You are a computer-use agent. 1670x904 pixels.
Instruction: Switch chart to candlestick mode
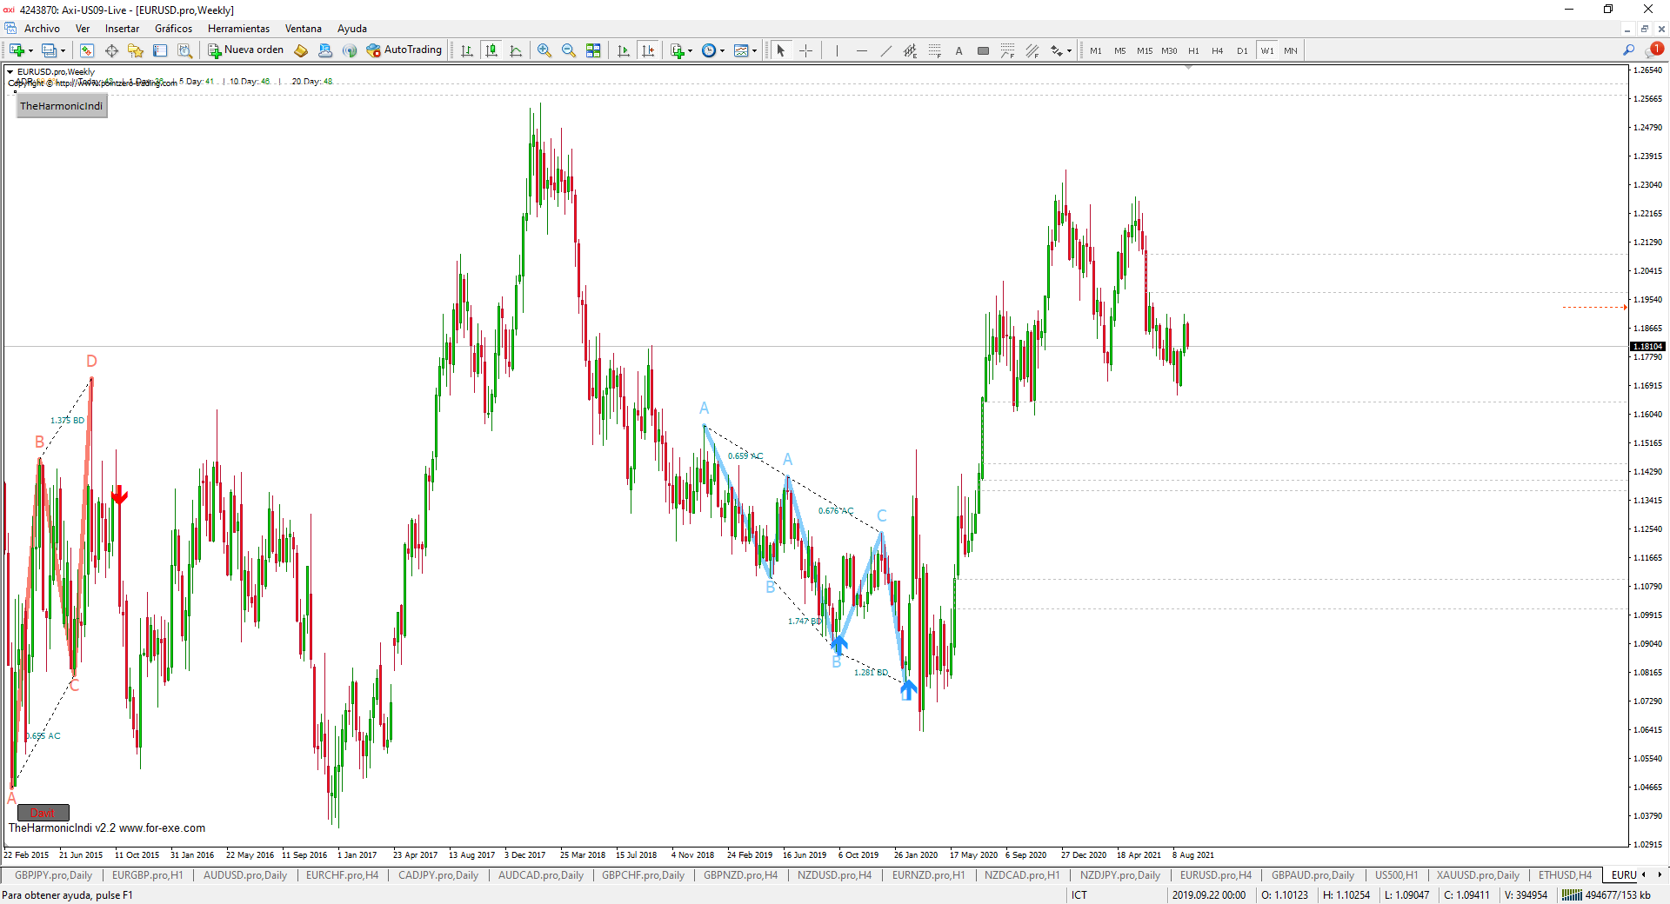pyautogui.click(x=491, y=50)
